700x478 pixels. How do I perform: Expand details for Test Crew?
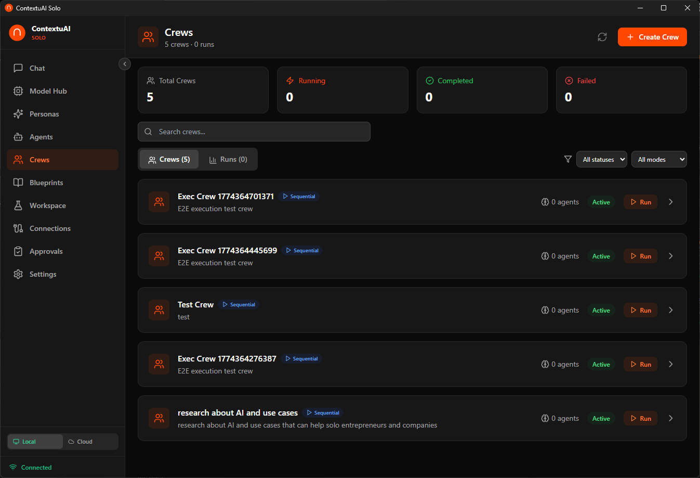click(670, 310)
